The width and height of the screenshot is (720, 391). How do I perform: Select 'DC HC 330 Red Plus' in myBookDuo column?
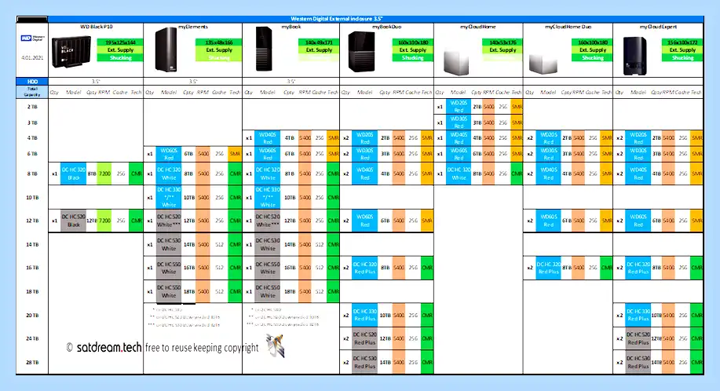[364, 315]
